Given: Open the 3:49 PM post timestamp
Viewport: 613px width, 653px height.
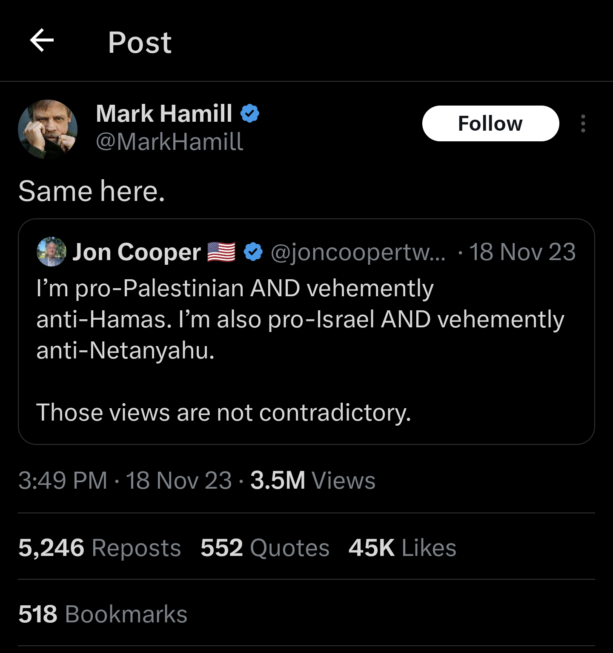Looking at the screenshot, I should click(63, 481).
